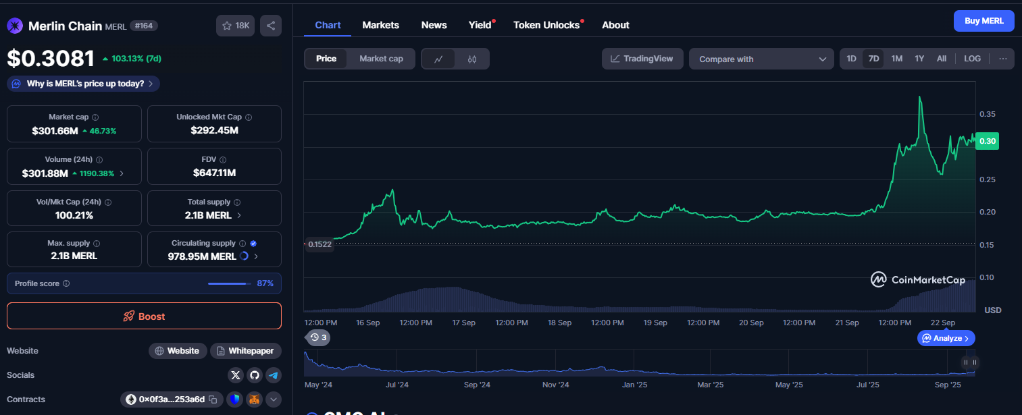
Task: Click the Buy MERL button
Action: [983, 21]
